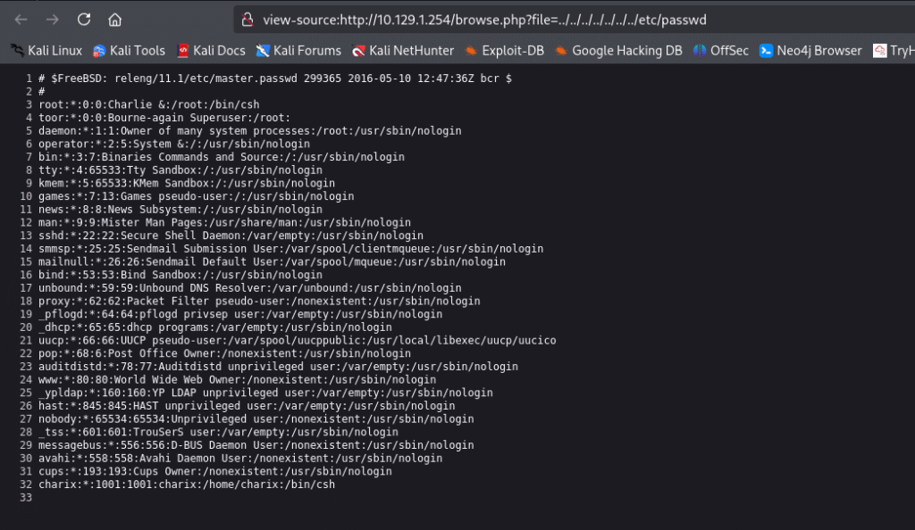Click the Exploit-DB orange favicon
Screen dimensions: 915x530
pyautogui.click(x=471, y=51)
